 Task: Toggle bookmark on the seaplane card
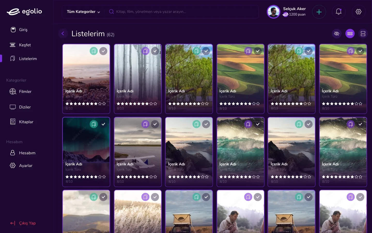coord(145,124)
